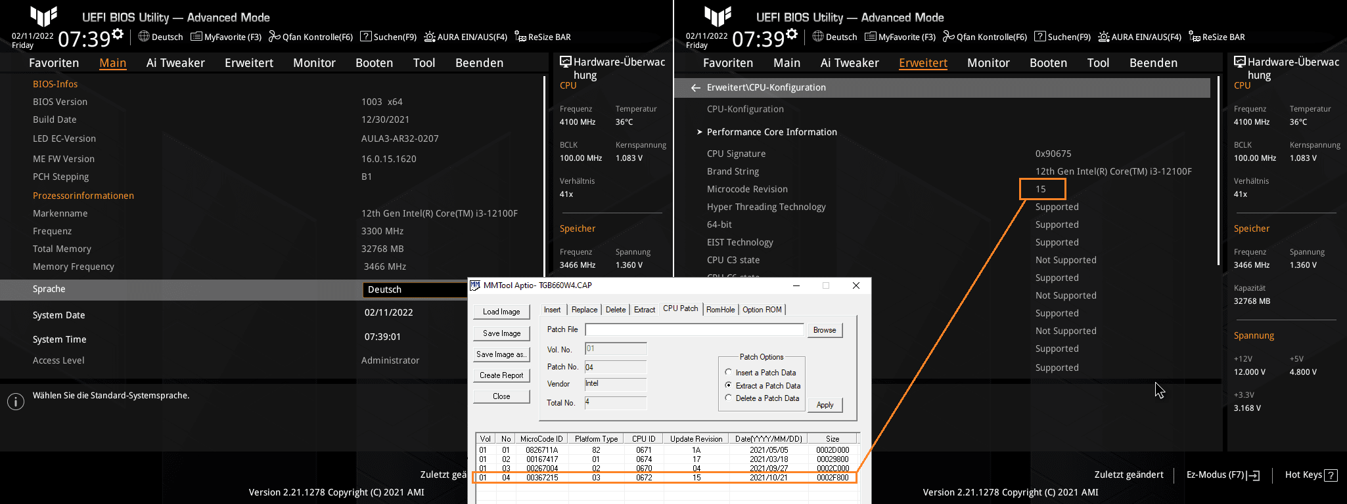This screenshot has height=504, width=1347.
Task: Click Apply button in MMTool
Action: click(825, 405)
